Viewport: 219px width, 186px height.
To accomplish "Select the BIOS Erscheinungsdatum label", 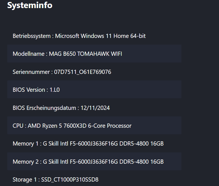I will (44, 108).
